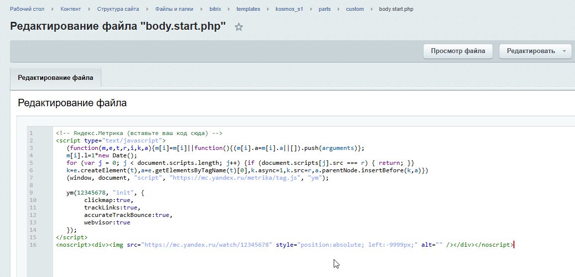Place cursor on webvisor:true line
Image resolution: width=575 pixels, height=277 pixels.
tap(107, 222)
